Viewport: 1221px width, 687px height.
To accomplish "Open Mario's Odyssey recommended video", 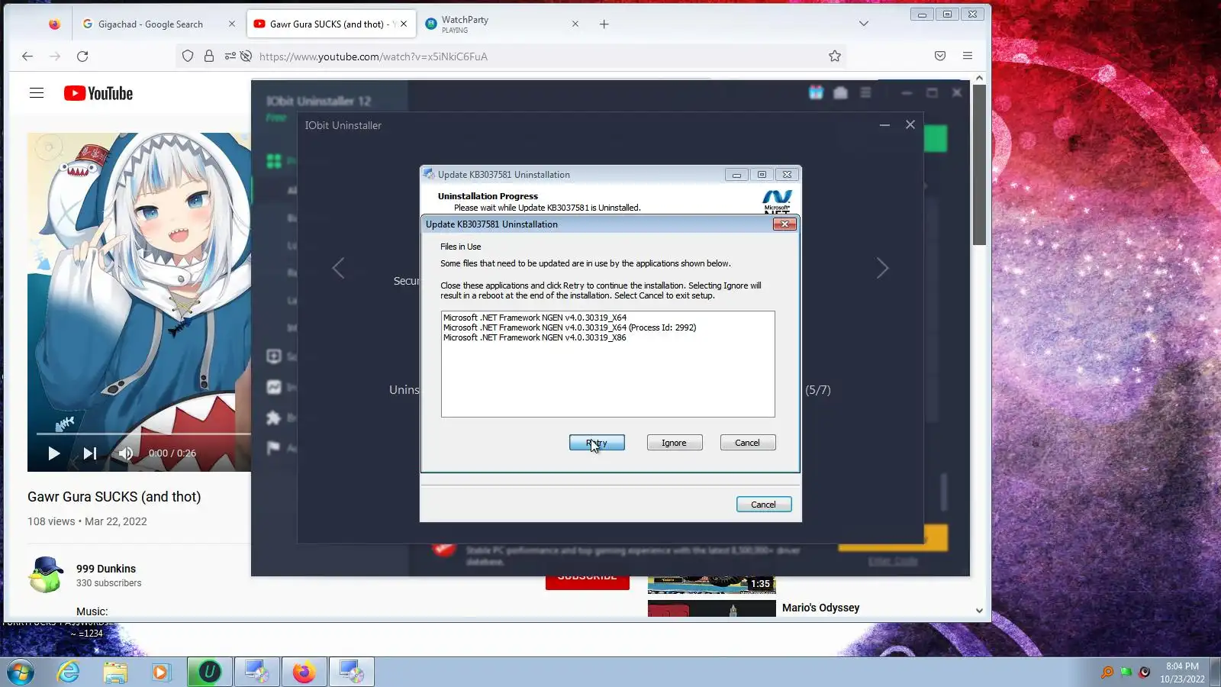I will coord(820,608).
